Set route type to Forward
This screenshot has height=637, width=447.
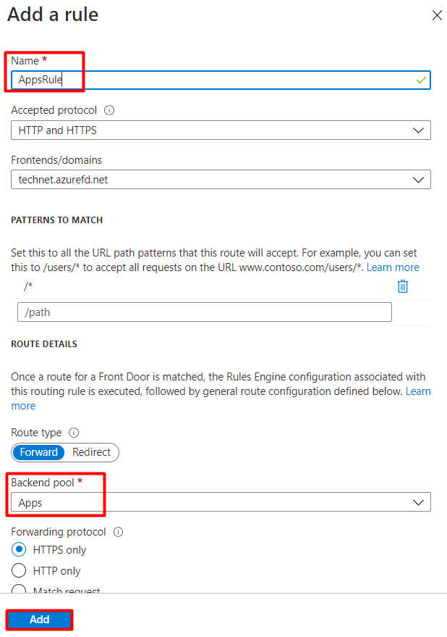(39, 452)
